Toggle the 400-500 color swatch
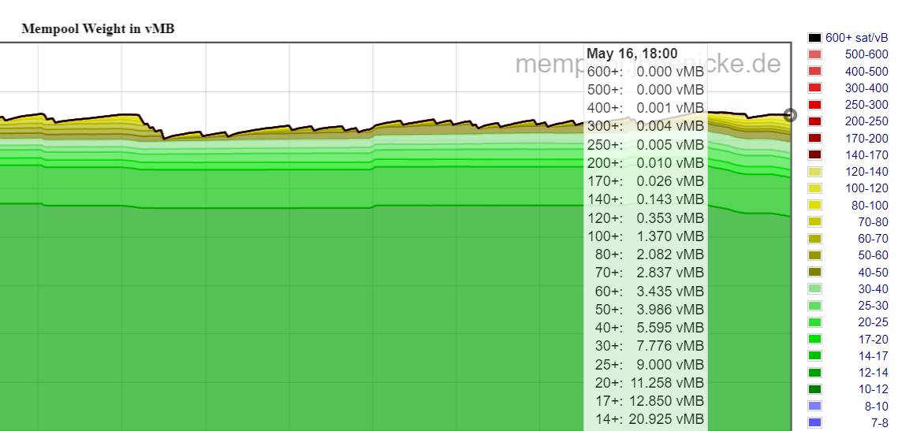This screenshot has height=431, width=898. pyautogui.click(x=814, y=71)
